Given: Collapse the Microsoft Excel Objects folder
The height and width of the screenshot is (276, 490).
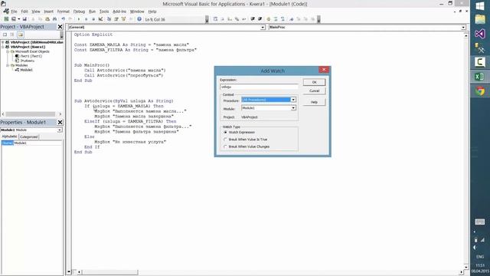Looking at the screenshot, I should pyautogui.click(x=8, y=51).
